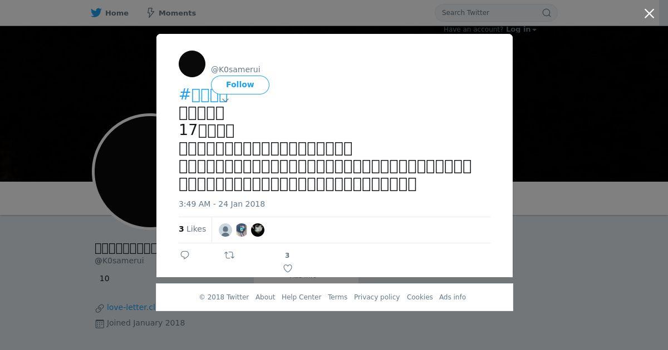Open the @K0samerui handle in tweet
Screen dimensions: 668x350
pos(235,69)
